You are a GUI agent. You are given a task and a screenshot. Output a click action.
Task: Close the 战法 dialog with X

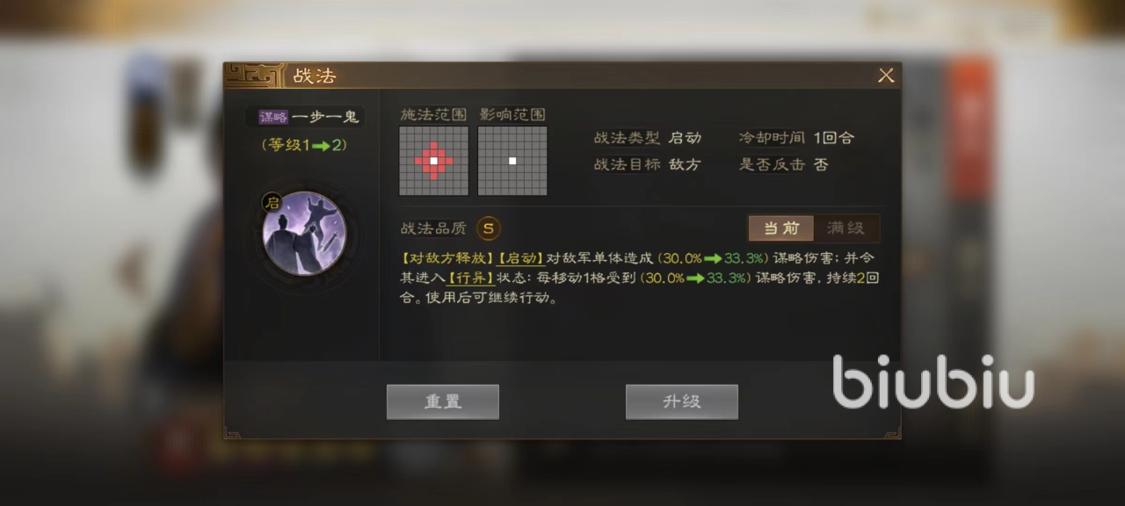(886, 76)
